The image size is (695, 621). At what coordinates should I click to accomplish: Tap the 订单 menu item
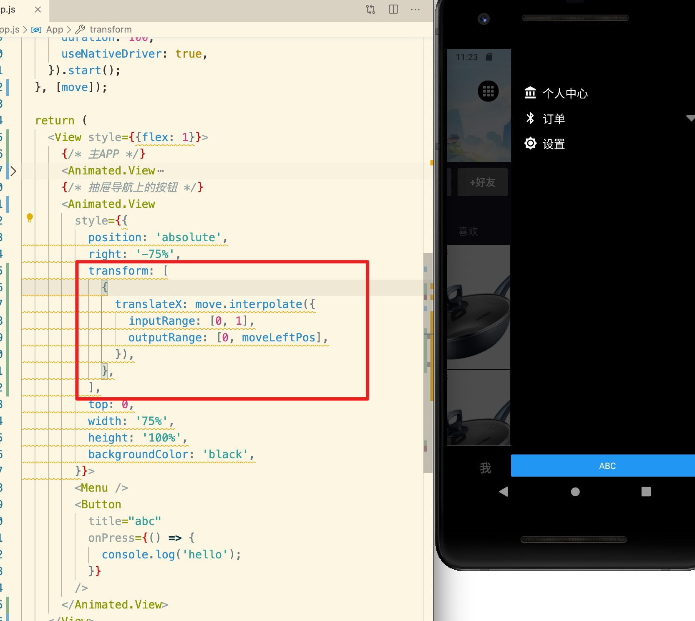pyautogui.click(x=554, y=119)
